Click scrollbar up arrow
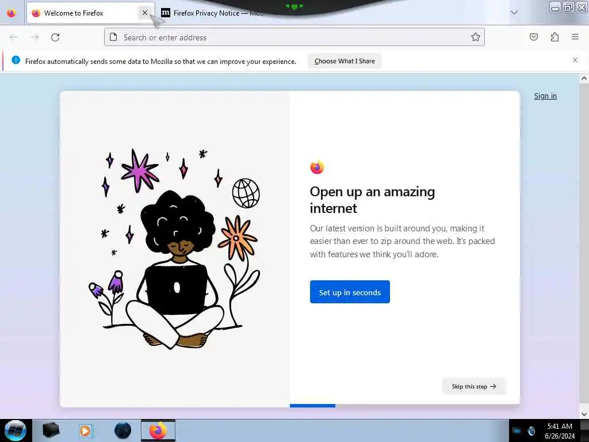 click(584, 79)
